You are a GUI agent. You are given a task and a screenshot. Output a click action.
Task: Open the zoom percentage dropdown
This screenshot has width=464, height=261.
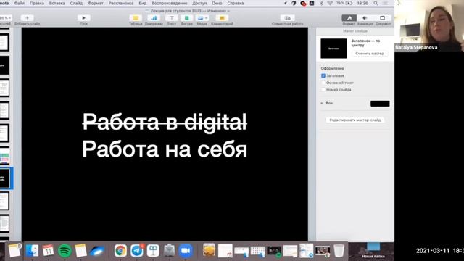coord(5,18)
